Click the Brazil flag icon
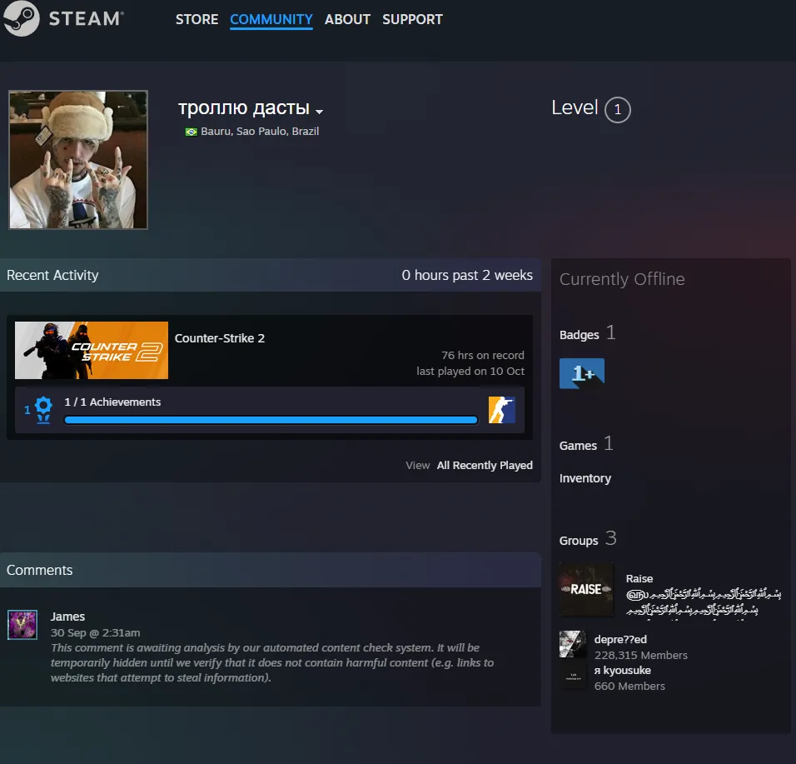The width and height of the screenshot is (796, 764). tap(191, 132)
